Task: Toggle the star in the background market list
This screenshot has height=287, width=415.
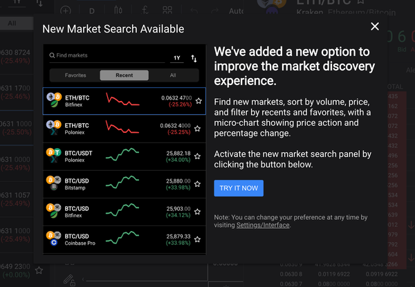Action: pos(39,270)
